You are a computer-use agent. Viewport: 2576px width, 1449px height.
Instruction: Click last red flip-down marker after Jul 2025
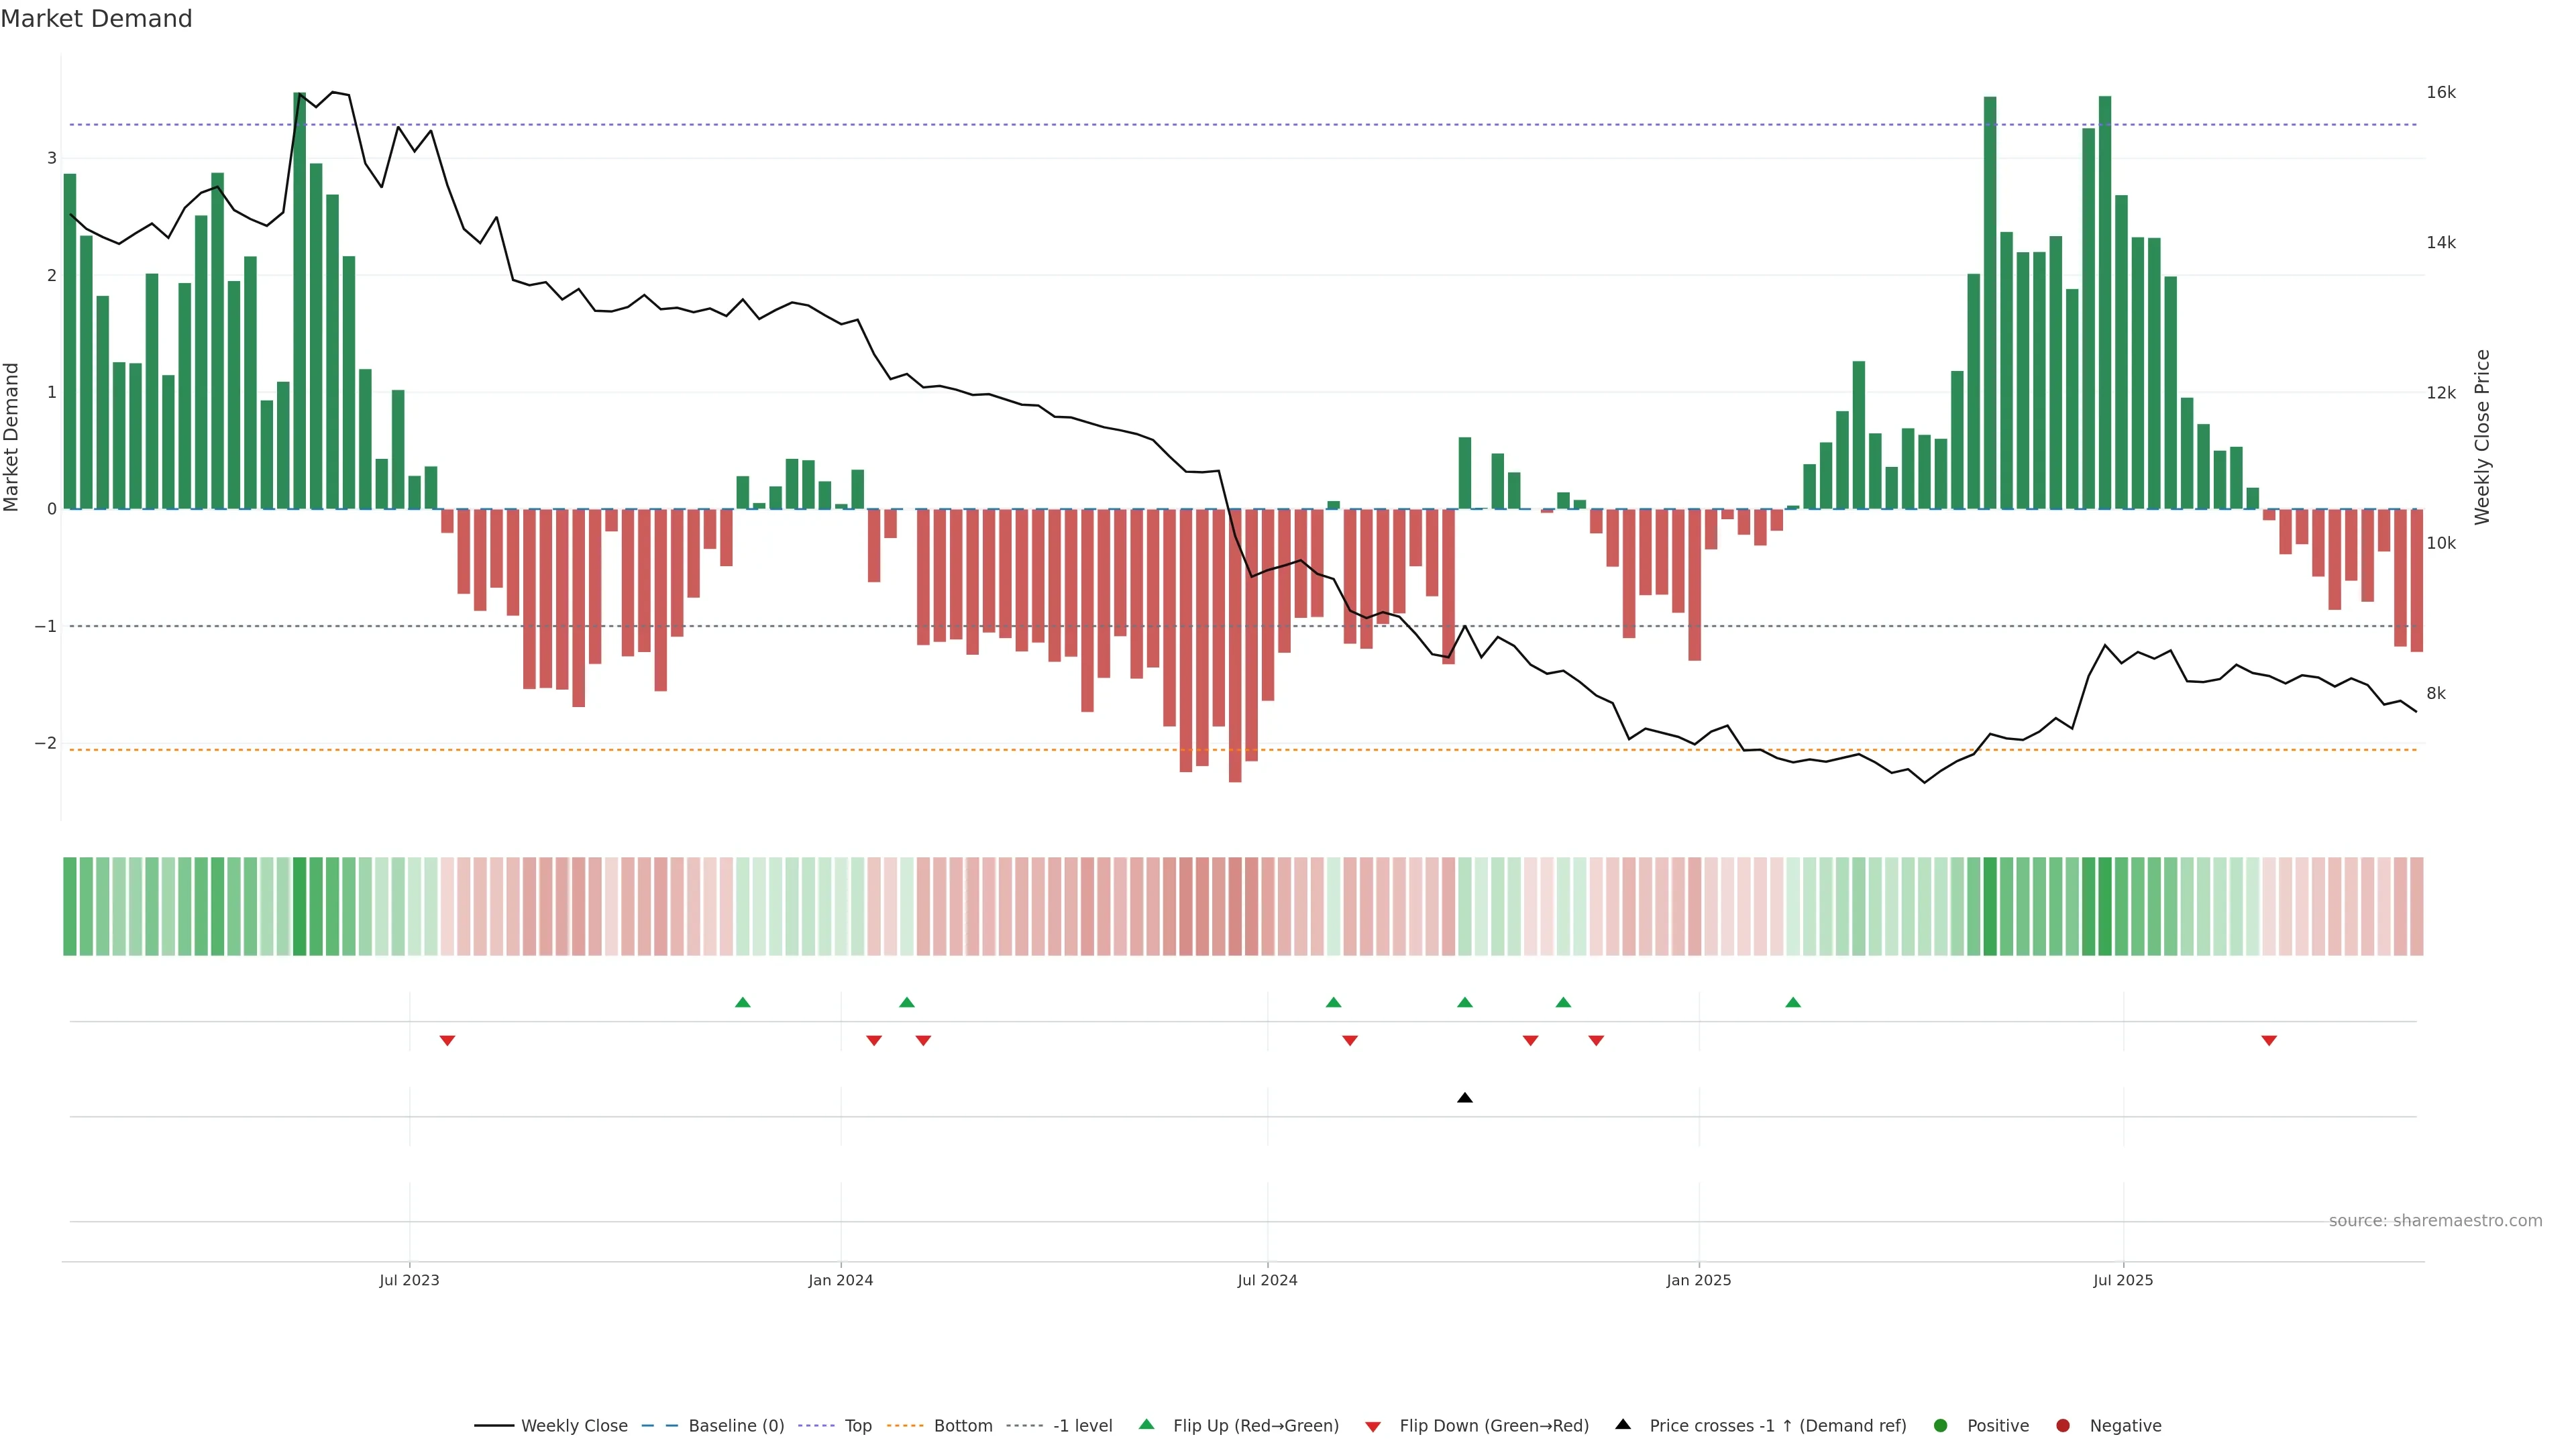(x=2269, y=1041)
